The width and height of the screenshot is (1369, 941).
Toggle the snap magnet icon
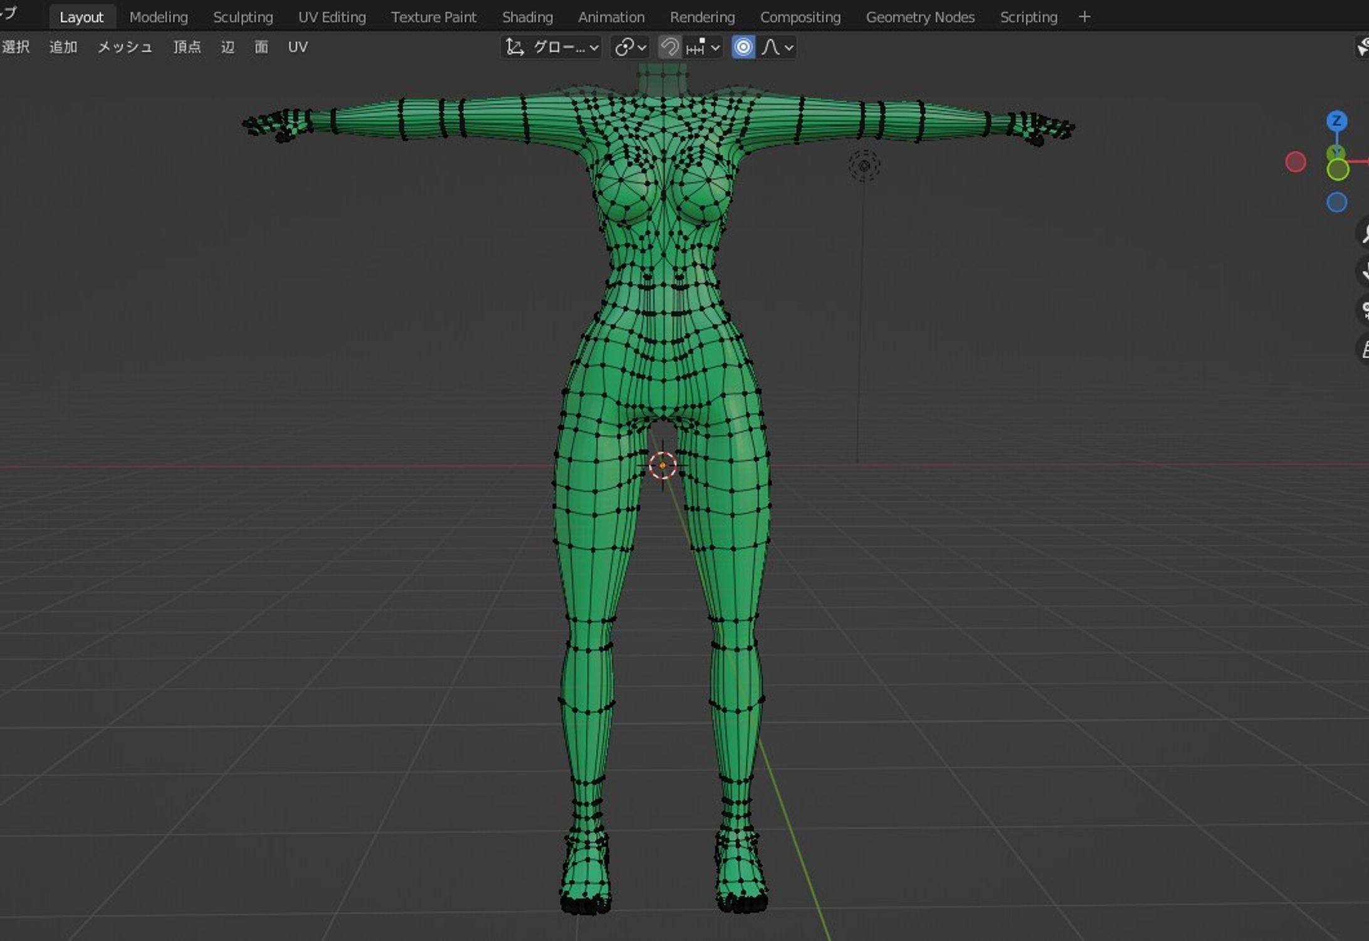[669, 48]
